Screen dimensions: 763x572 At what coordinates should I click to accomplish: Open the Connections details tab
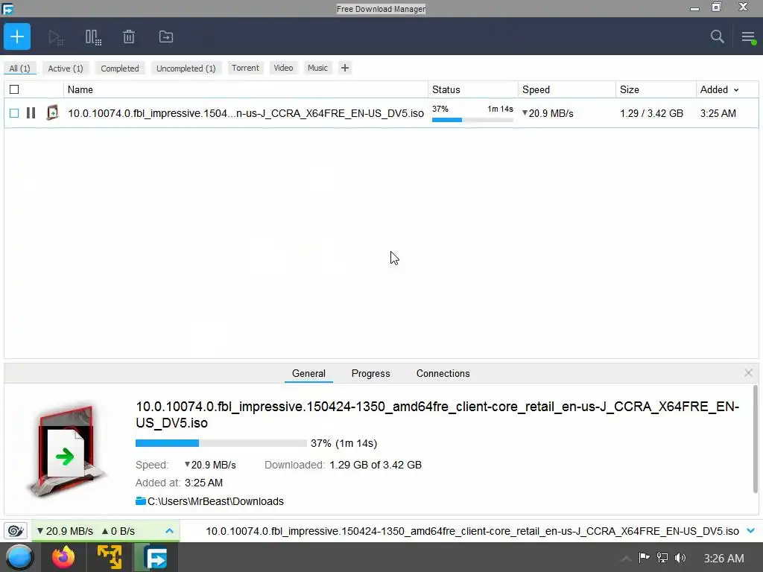[x=443, y=374]
